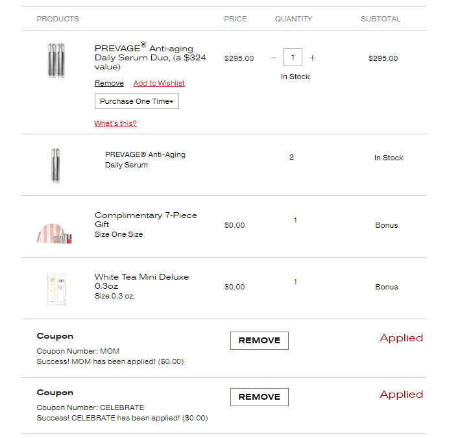Click the Complimentary 7-Piece Gift image
This screenshot has height=438, width=473.
55,233
